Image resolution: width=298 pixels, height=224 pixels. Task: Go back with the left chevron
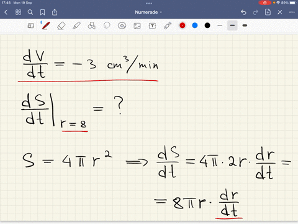(6, 12)
